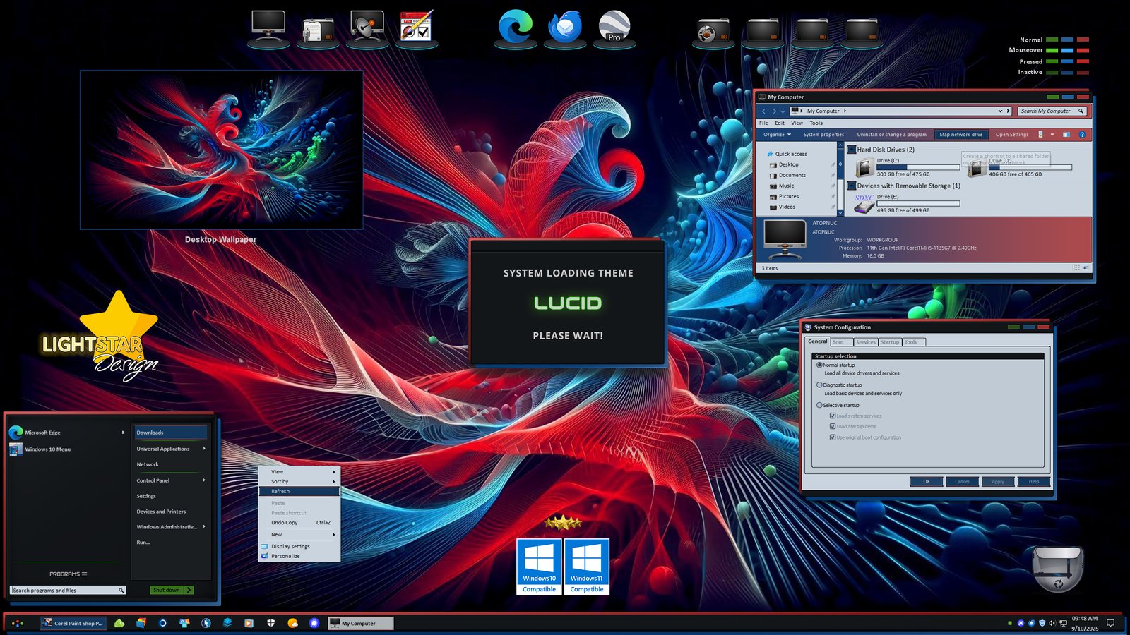
Task: Select Selective startup radio button
Action: (819, 405)
